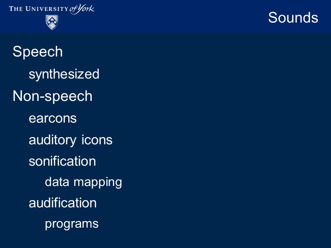Click the word 'icons' after 'auditory'
Viewport: 331px width, 248px height.
pos(97,139)
